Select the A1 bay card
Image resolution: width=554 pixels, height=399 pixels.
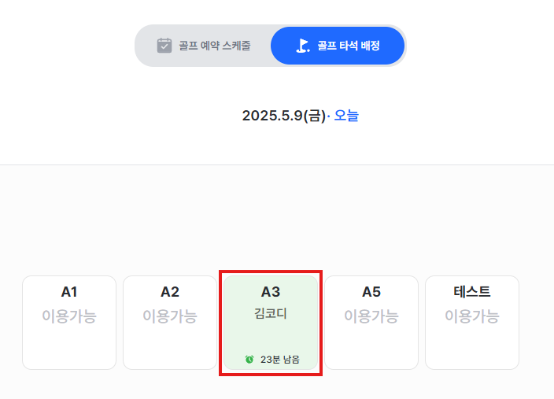[69, 323]
